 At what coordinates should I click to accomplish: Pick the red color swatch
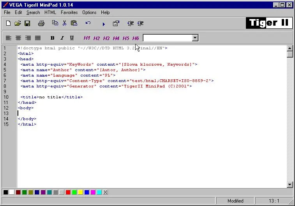click(x=68, y=192)
